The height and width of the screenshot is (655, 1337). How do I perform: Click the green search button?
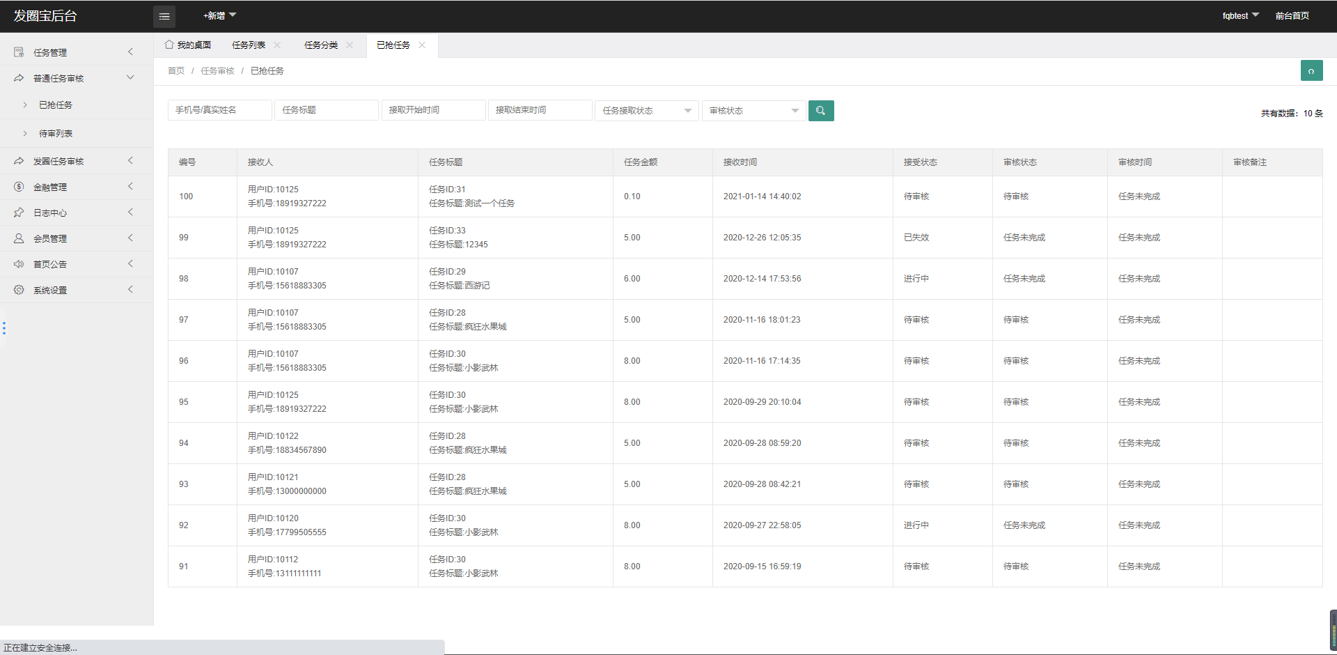point(821,111)
